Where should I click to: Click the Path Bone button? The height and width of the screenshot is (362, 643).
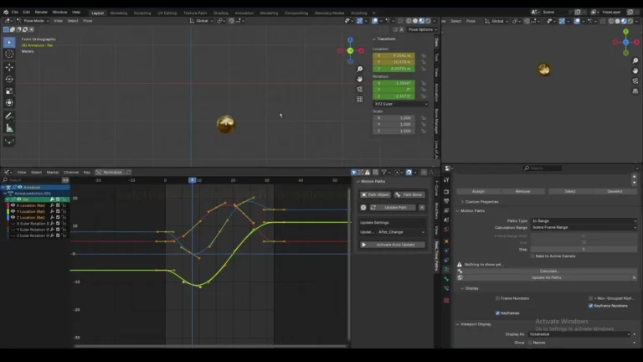pos(409,195)
